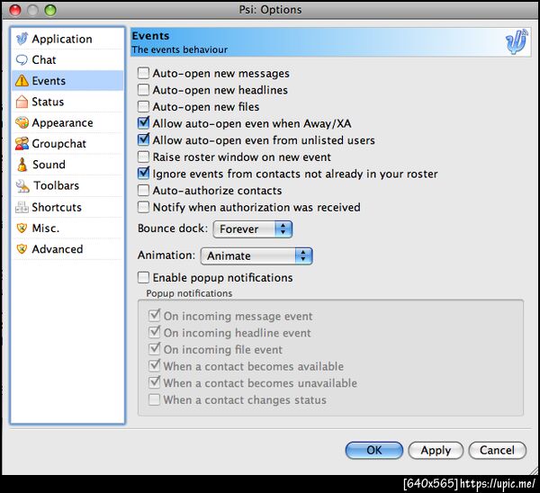Uncheck Ignore events from contacts not in roster

click(143, 174)
